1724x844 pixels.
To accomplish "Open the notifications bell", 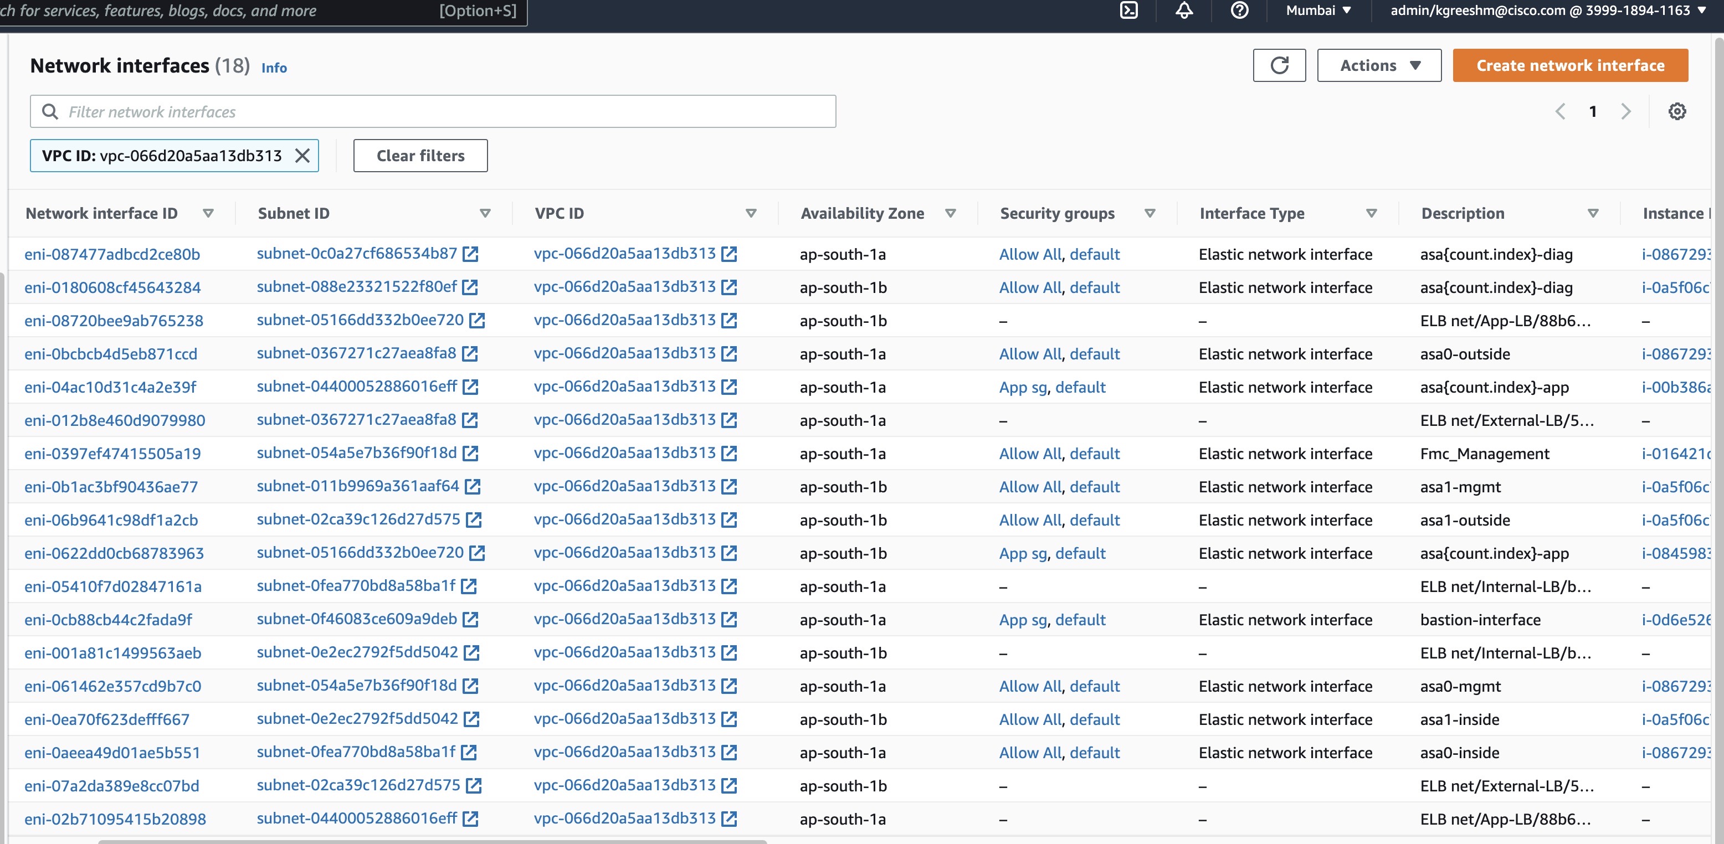I will [1184, 10].
